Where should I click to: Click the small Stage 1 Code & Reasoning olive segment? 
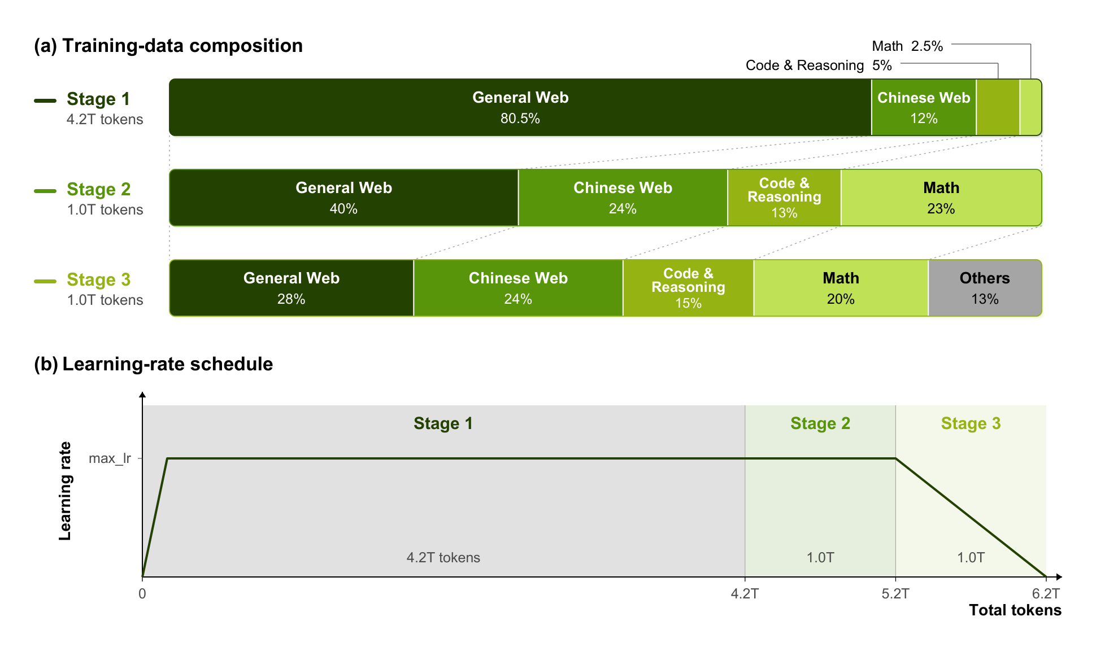[x=998, y=107]
